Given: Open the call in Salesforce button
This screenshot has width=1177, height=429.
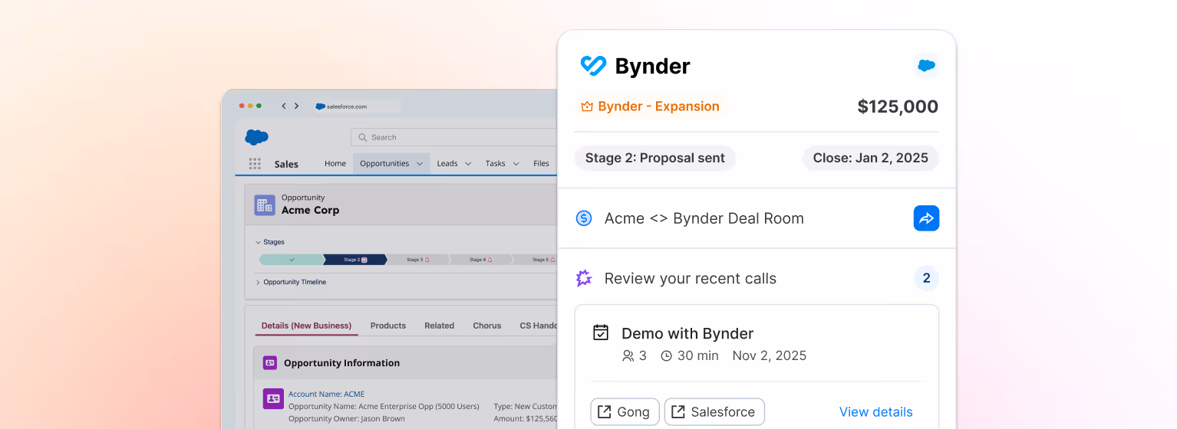Looking at the screenshot, I should click(714, 411).
